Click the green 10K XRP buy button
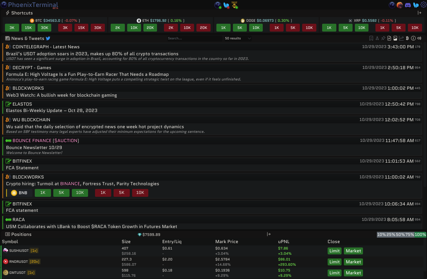427x279 pixels. [x=362, y=28]
